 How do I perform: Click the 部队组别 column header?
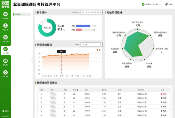point(141,90)
